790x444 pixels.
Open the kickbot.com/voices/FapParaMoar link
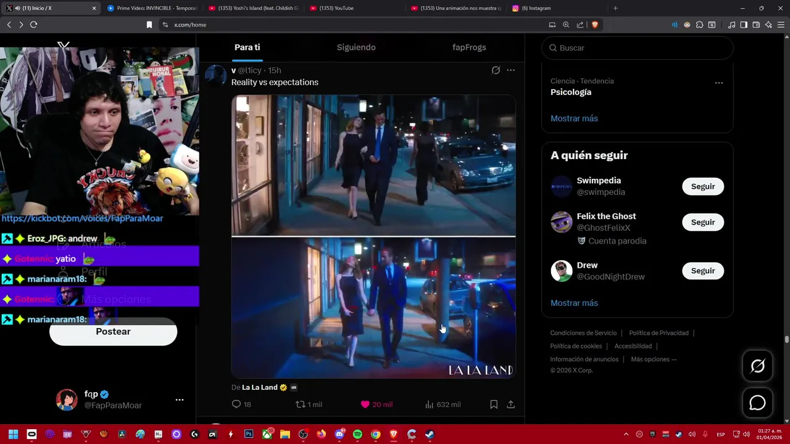click(x=82, y=218)
